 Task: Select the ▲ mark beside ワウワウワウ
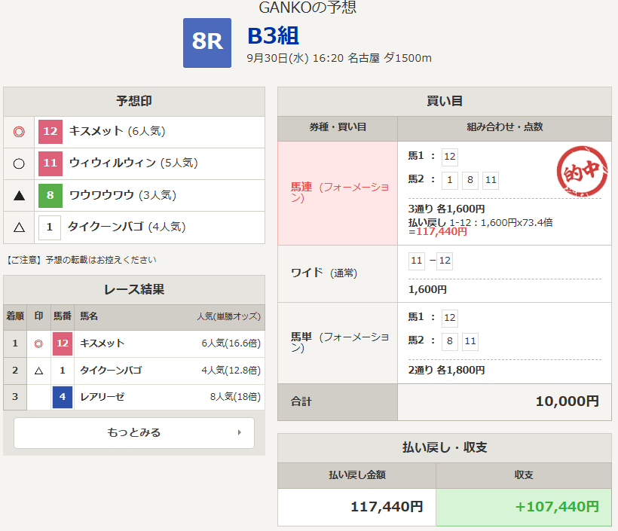[19, 195]
